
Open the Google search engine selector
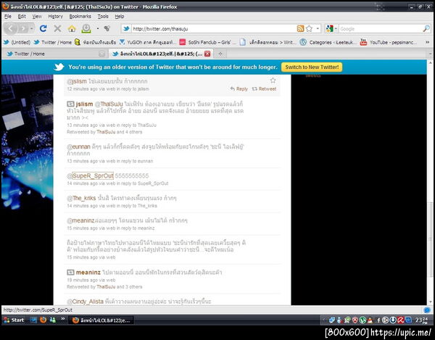[x=331, y=28]
